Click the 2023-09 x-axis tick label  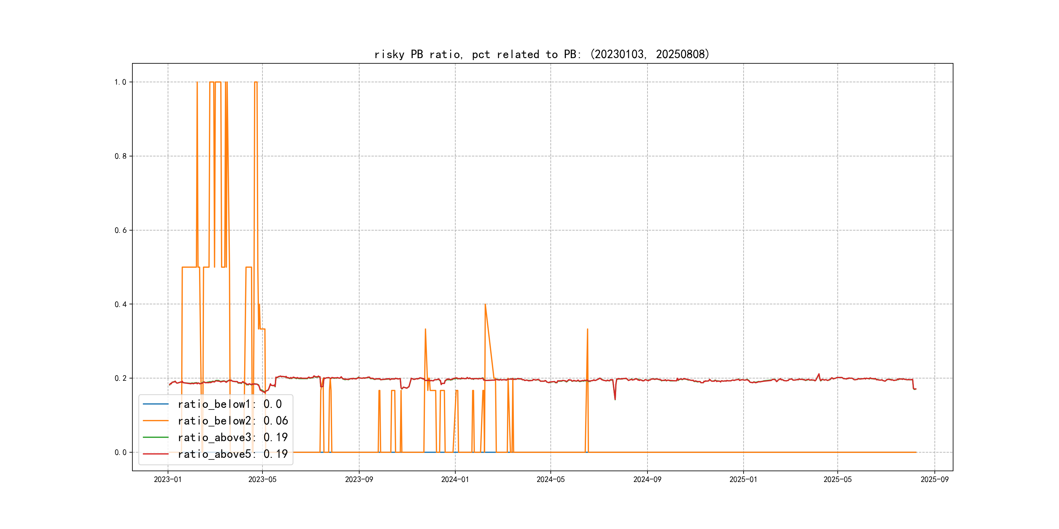click(359, 479)
